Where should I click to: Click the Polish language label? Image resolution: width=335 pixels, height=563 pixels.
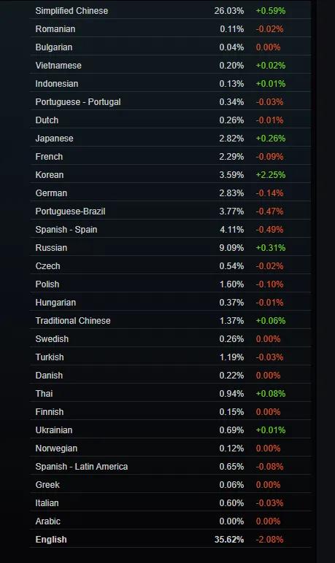tap(47, 284)
